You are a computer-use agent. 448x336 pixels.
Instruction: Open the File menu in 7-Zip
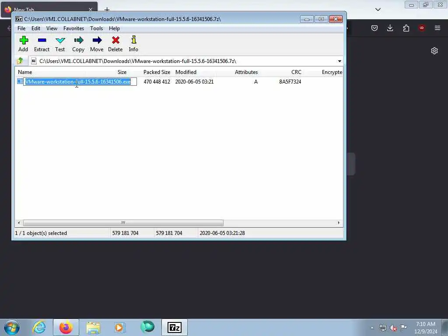pos(21,28)
